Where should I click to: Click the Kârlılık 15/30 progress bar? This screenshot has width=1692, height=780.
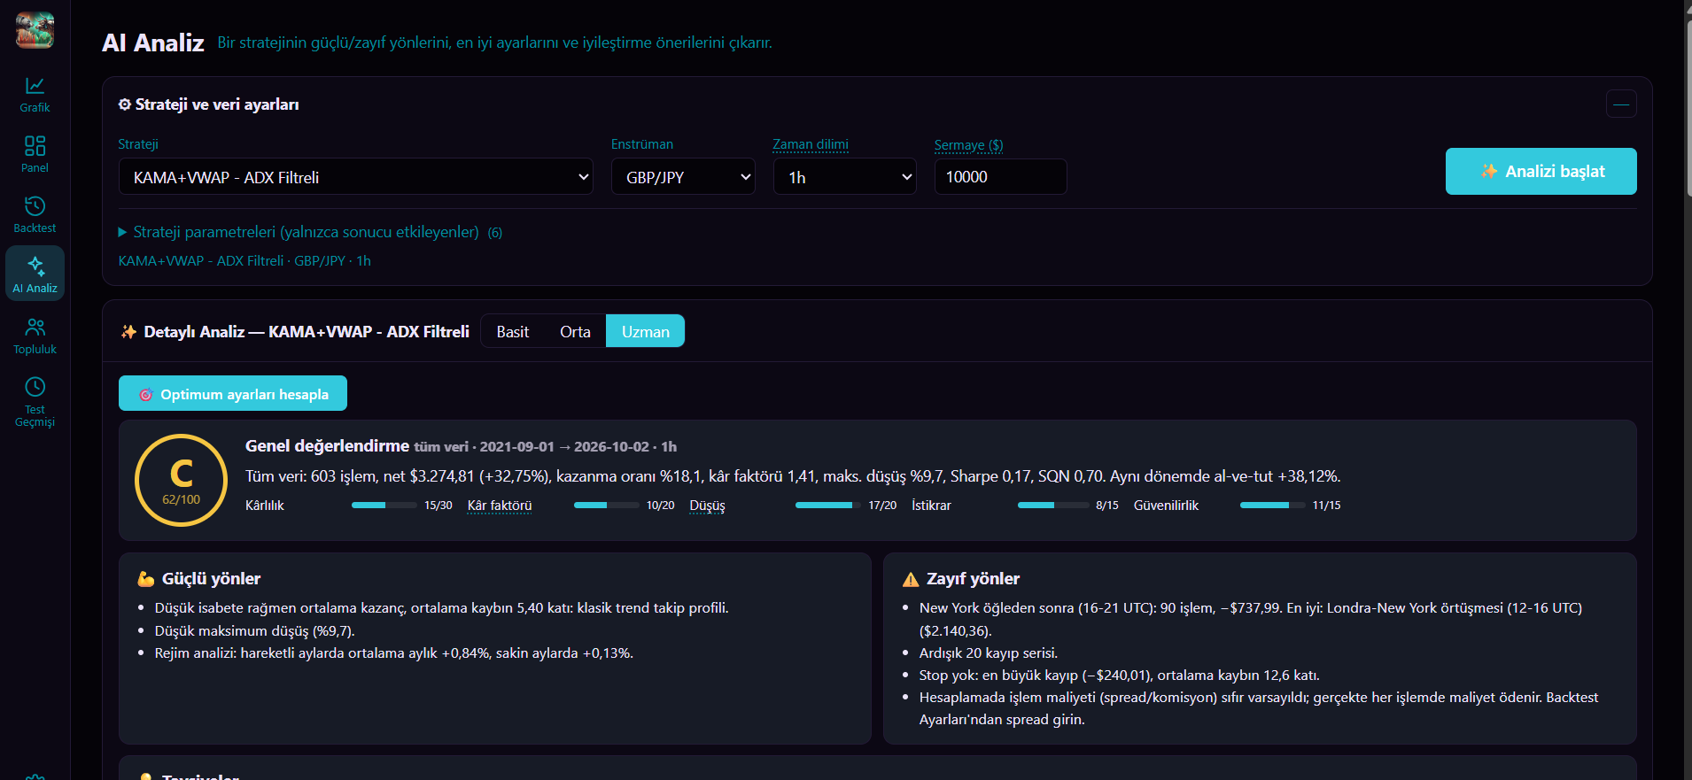point(384,505)
